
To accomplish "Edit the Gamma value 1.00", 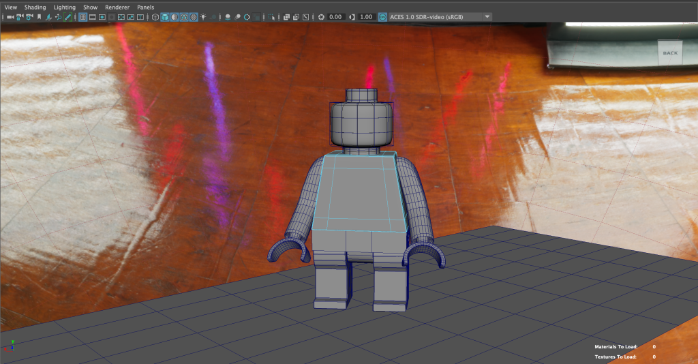I will pos(366,17).
